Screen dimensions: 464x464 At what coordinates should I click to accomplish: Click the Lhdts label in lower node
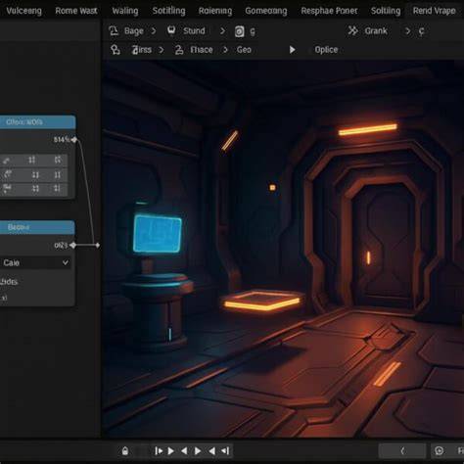click(9, 282)
